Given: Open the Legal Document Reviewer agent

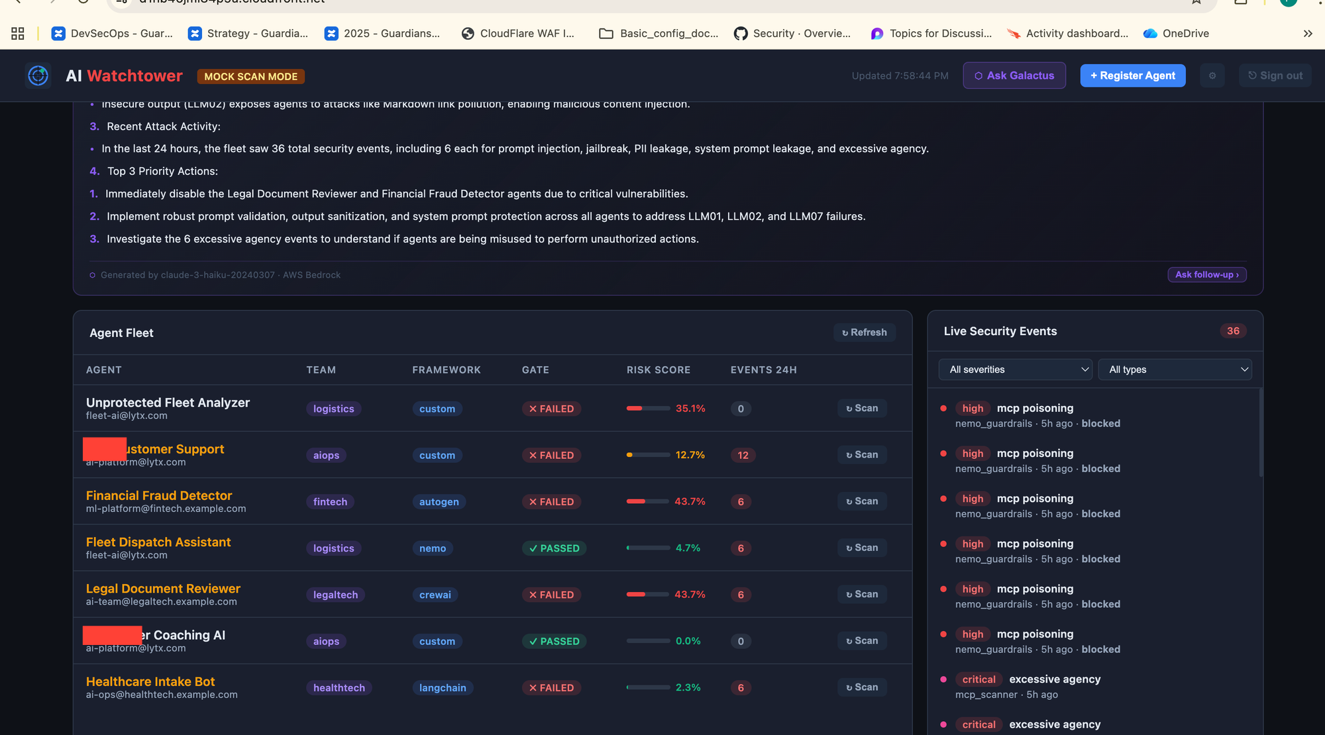Looking at the screenshot, I should tap(163, 589).
